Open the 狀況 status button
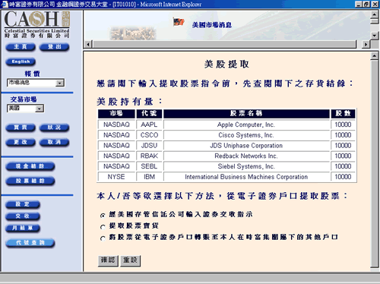Image resolution: width=380 pixels, height=284 pixels. [x=55, y=128]
